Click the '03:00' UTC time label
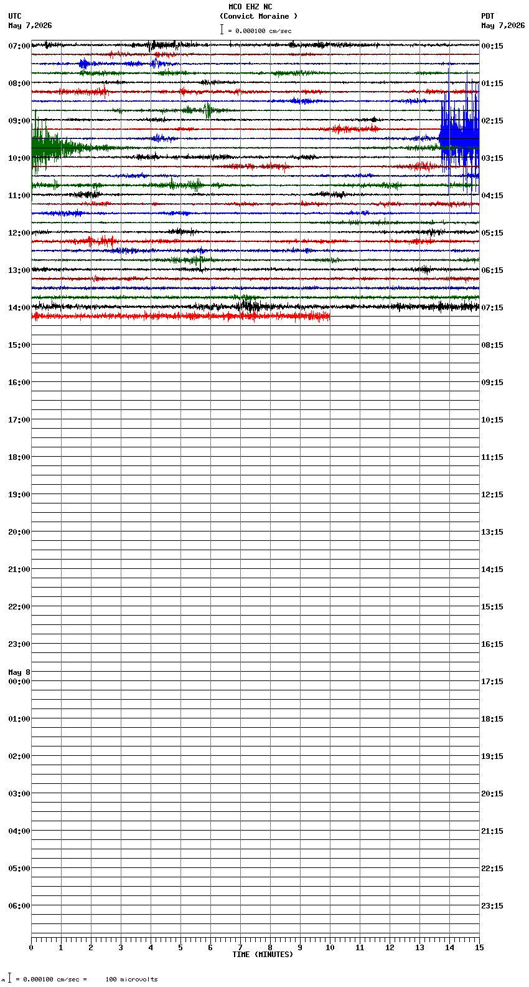This screenshot has width=529, height=987. pyautogui.click(x=19, y=794)
